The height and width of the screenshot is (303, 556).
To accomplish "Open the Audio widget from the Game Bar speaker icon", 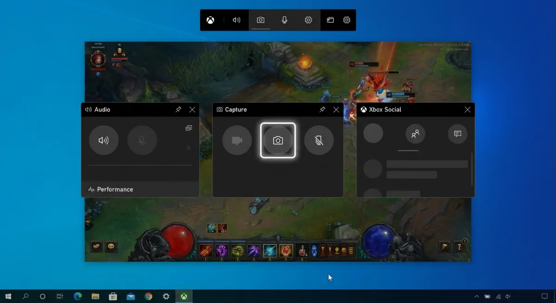I will click(236, 20).
